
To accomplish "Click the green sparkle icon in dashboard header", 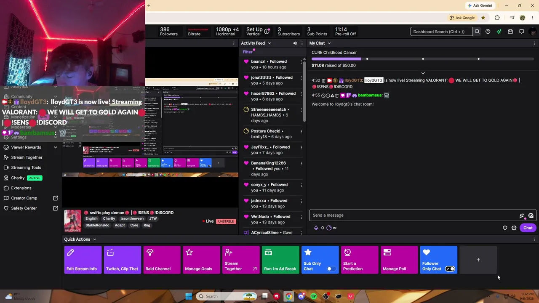I will pyautogui.click(x=499, y=32).
